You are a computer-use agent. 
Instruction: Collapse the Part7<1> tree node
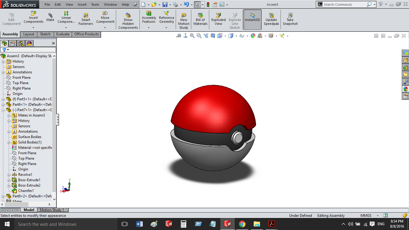3,110
